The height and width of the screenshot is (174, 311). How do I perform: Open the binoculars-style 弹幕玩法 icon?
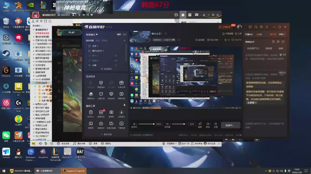(x=91, y=94)
